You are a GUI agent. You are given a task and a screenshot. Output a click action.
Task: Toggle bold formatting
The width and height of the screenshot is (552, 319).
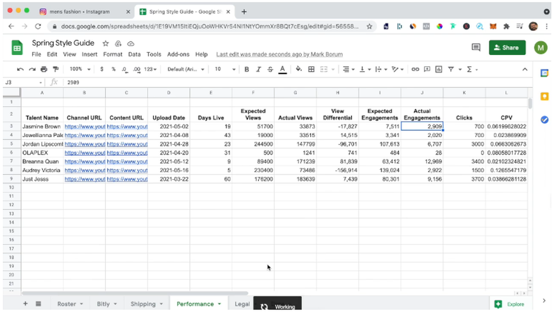point(246,69)
